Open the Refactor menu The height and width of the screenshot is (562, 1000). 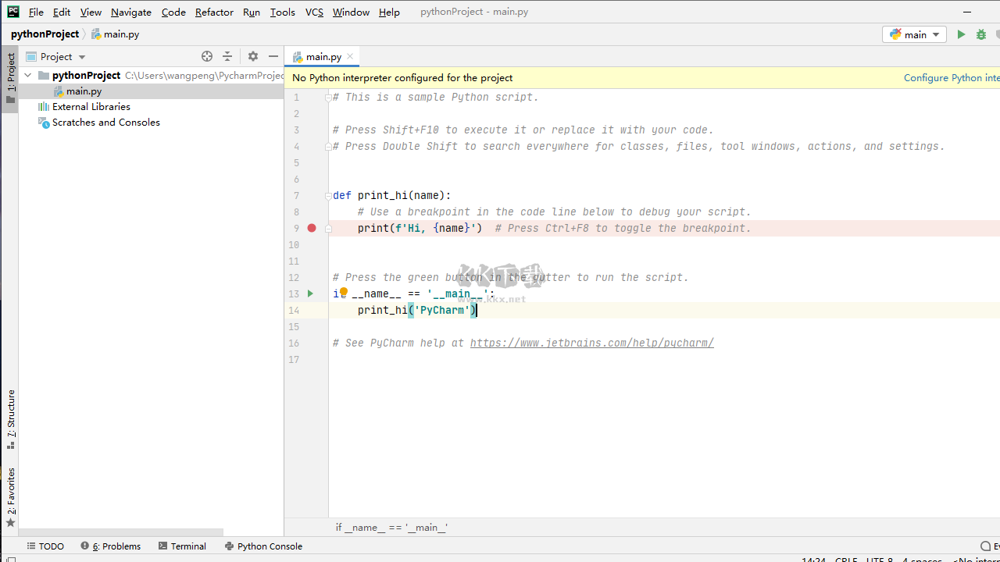(214, 12)
